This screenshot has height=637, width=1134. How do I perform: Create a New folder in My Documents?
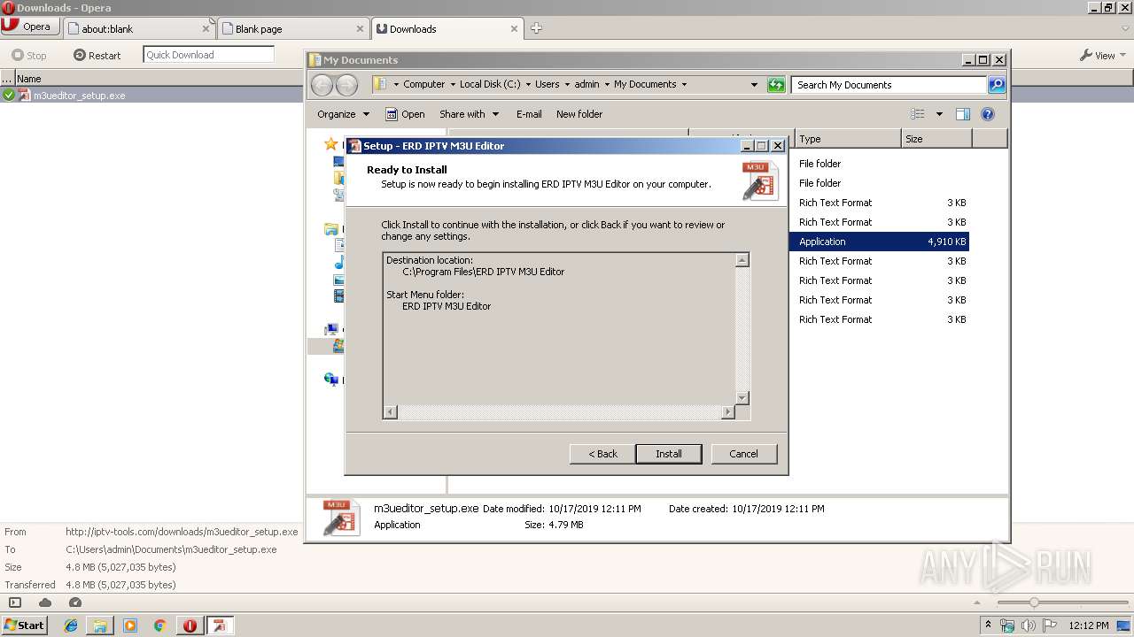pos(579,114)
